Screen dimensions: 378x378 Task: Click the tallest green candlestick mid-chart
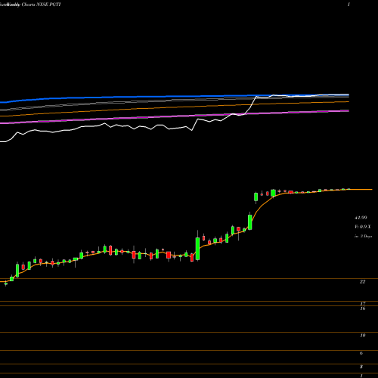[197, 249]
